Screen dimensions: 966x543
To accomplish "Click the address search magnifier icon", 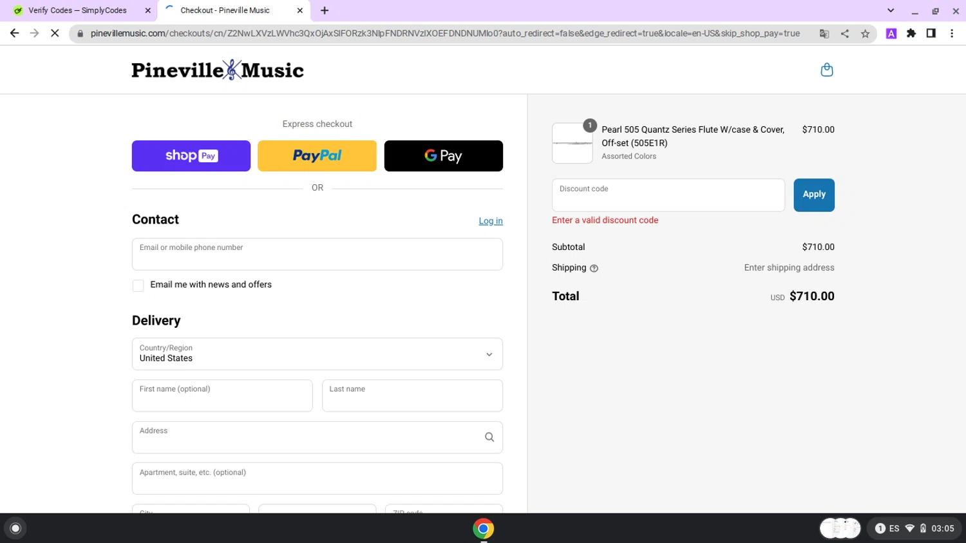I will pyautogui.click(x=489, y=437).
